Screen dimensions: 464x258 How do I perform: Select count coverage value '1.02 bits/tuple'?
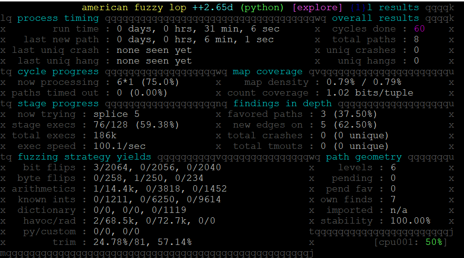370,93
